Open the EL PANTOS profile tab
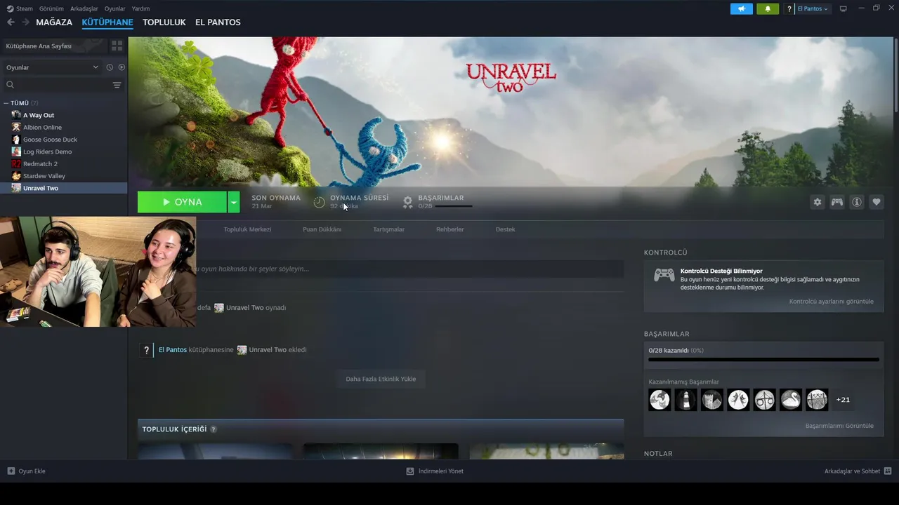Screen dimensions: 899x505 218,22
